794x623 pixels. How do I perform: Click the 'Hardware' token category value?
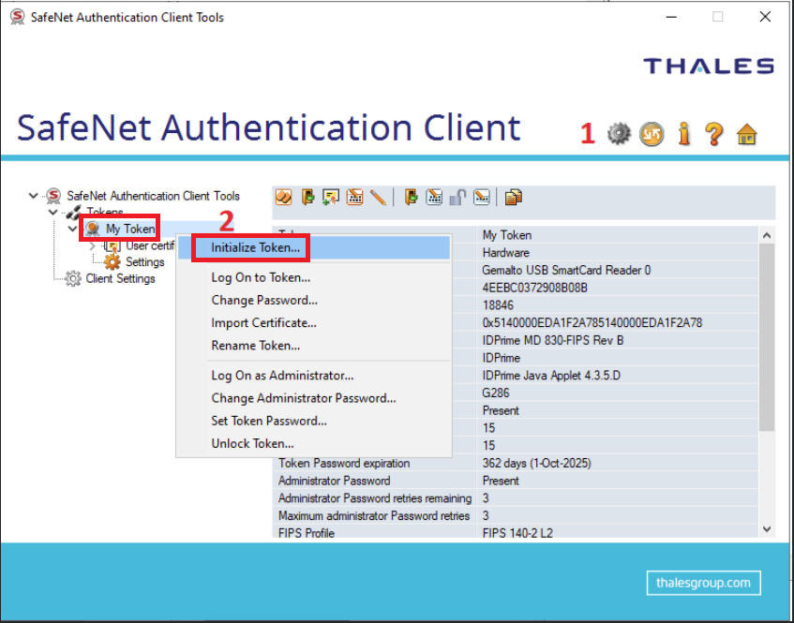tap(505, 253)
